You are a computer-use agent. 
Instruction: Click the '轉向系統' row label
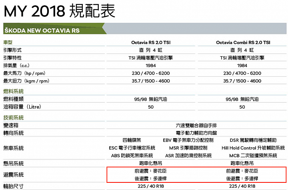tap(14, 133)
